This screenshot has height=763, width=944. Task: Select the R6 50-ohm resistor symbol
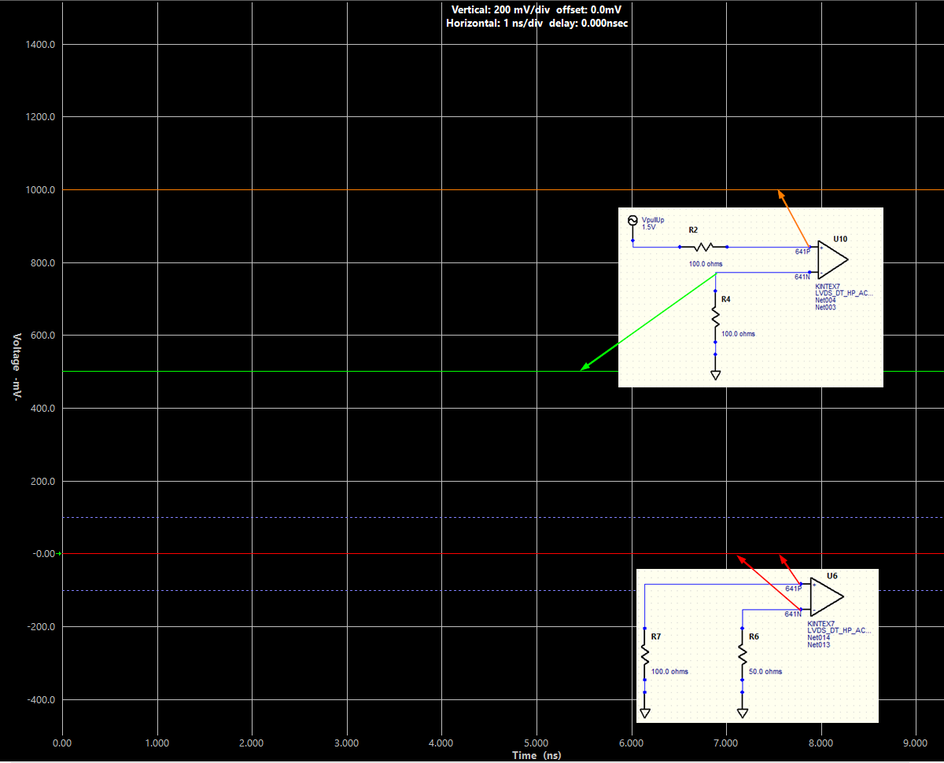point(743,655)
